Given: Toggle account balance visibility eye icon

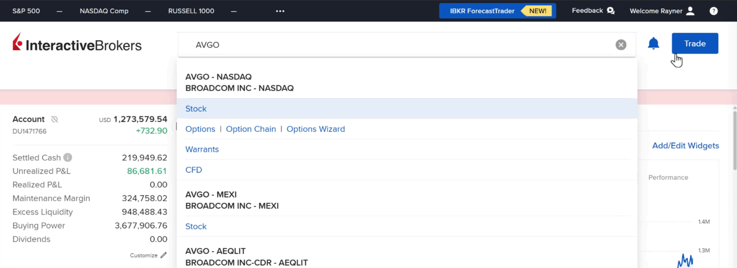Looking at the screenshot, I should [x=54, y=119].
